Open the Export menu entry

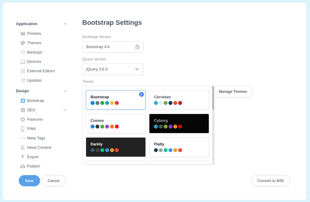(22, 157)
